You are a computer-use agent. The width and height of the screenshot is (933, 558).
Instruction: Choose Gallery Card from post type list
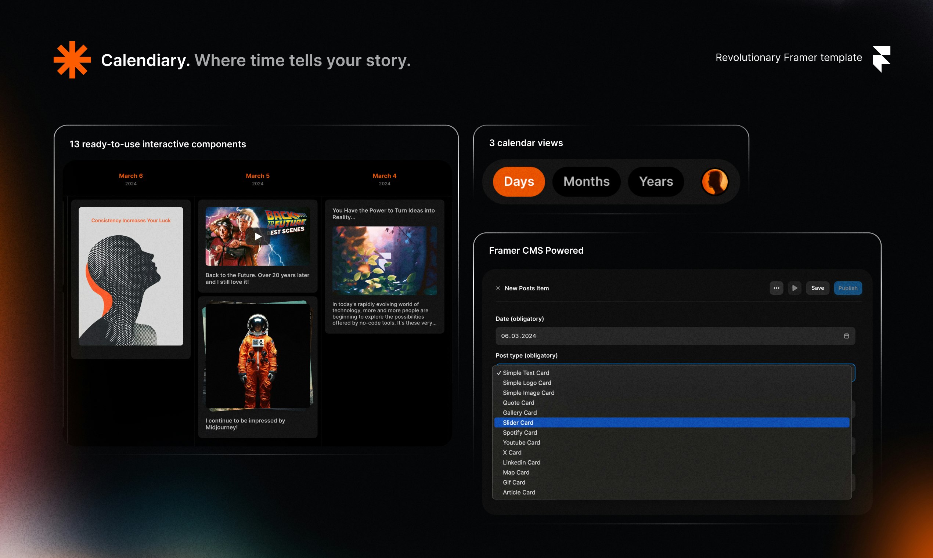coord(671,413)
